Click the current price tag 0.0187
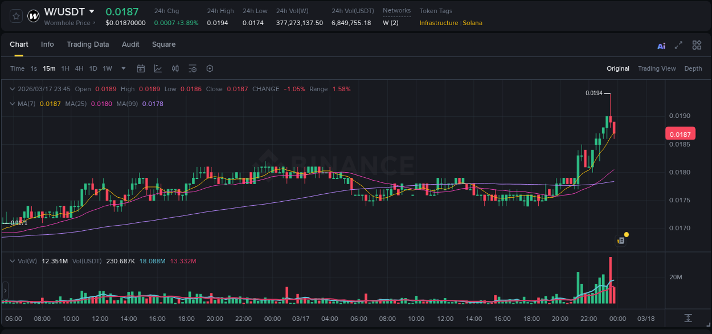Image resolution: width=712 pixels, height=334 pixels. point(680,133)
